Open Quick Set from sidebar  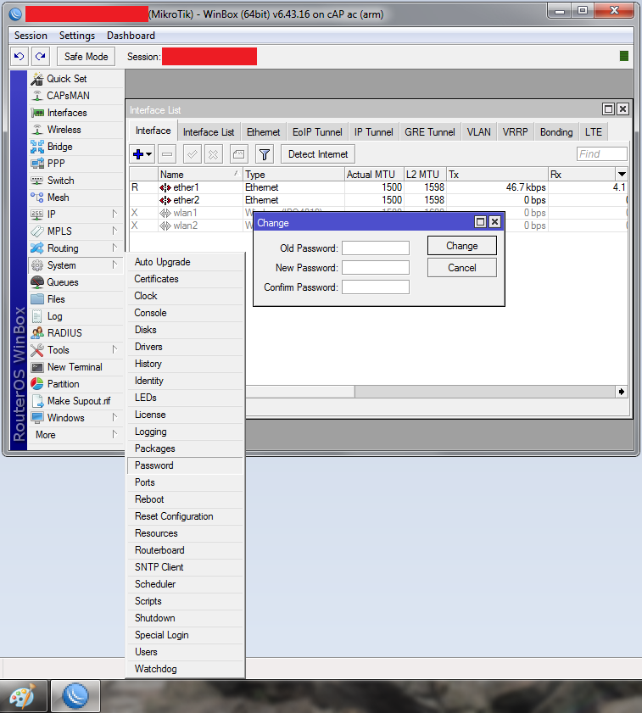[75, 79]
